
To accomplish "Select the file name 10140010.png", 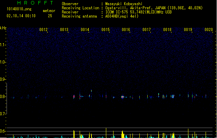I will coord(19,9).
